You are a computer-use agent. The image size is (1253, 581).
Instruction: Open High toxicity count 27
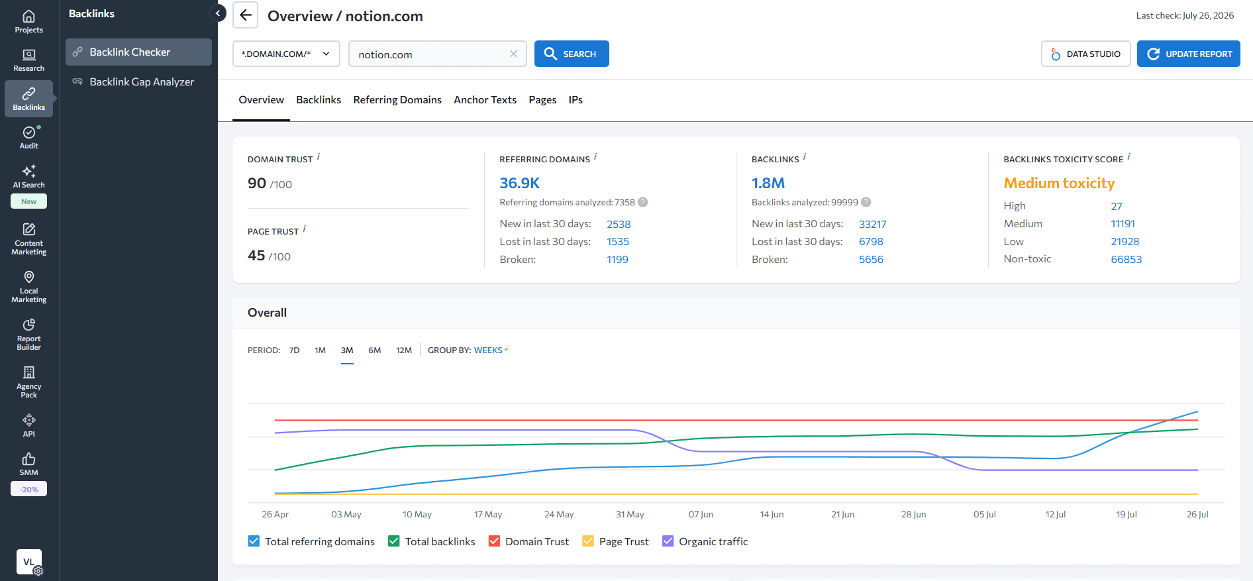click(1117, 206)
